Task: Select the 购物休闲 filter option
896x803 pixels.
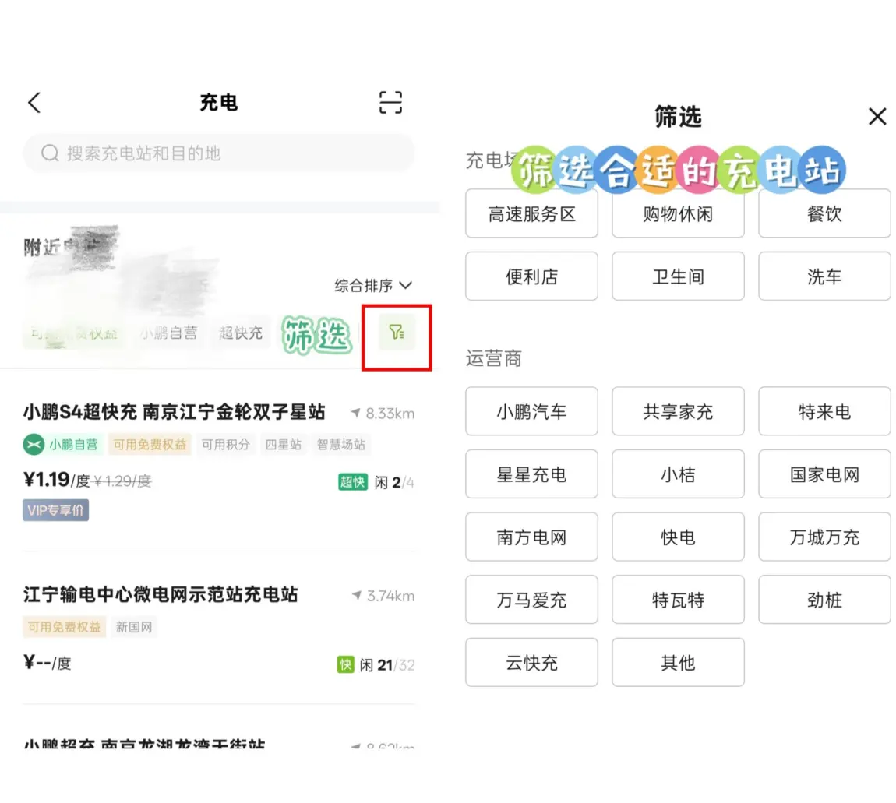Action: click(679, 213)
